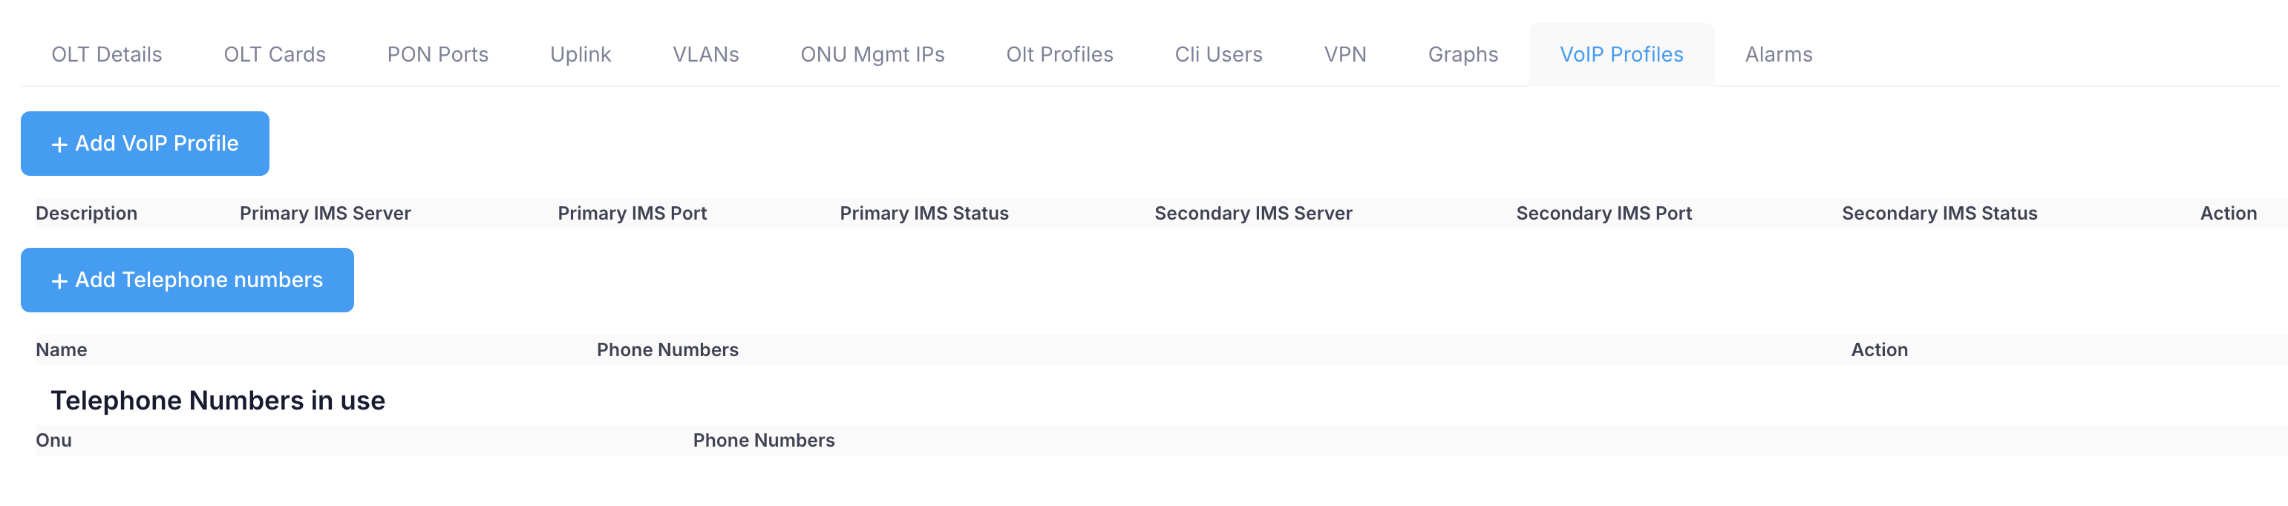This screenshot has width=2288, height=506.
Task: Select the Uplink tab
Action: (x=580, y=55)
